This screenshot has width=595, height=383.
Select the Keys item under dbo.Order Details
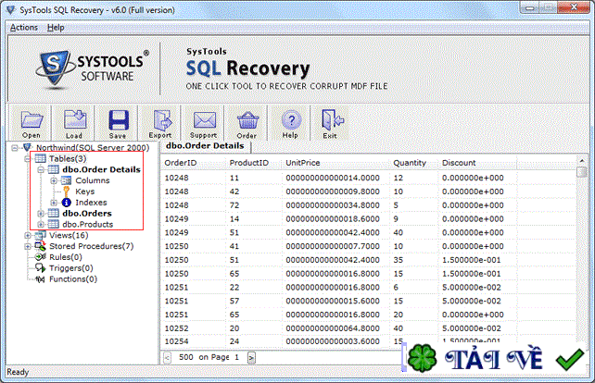(84, 191)
